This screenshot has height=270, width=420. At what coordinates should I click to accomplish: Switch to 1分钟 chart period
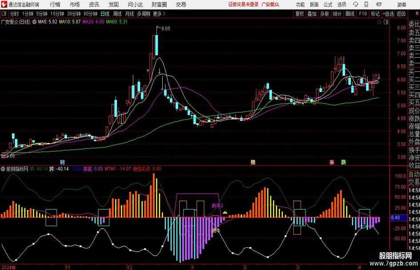click(28, 14)
